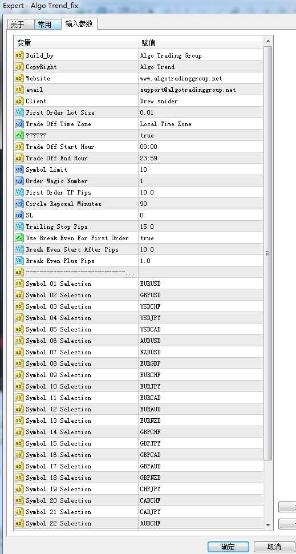The height and width of the screenshot is (554, 296).
Task: Click the vertical scrollbar thumb
Action: coord(267,253)
